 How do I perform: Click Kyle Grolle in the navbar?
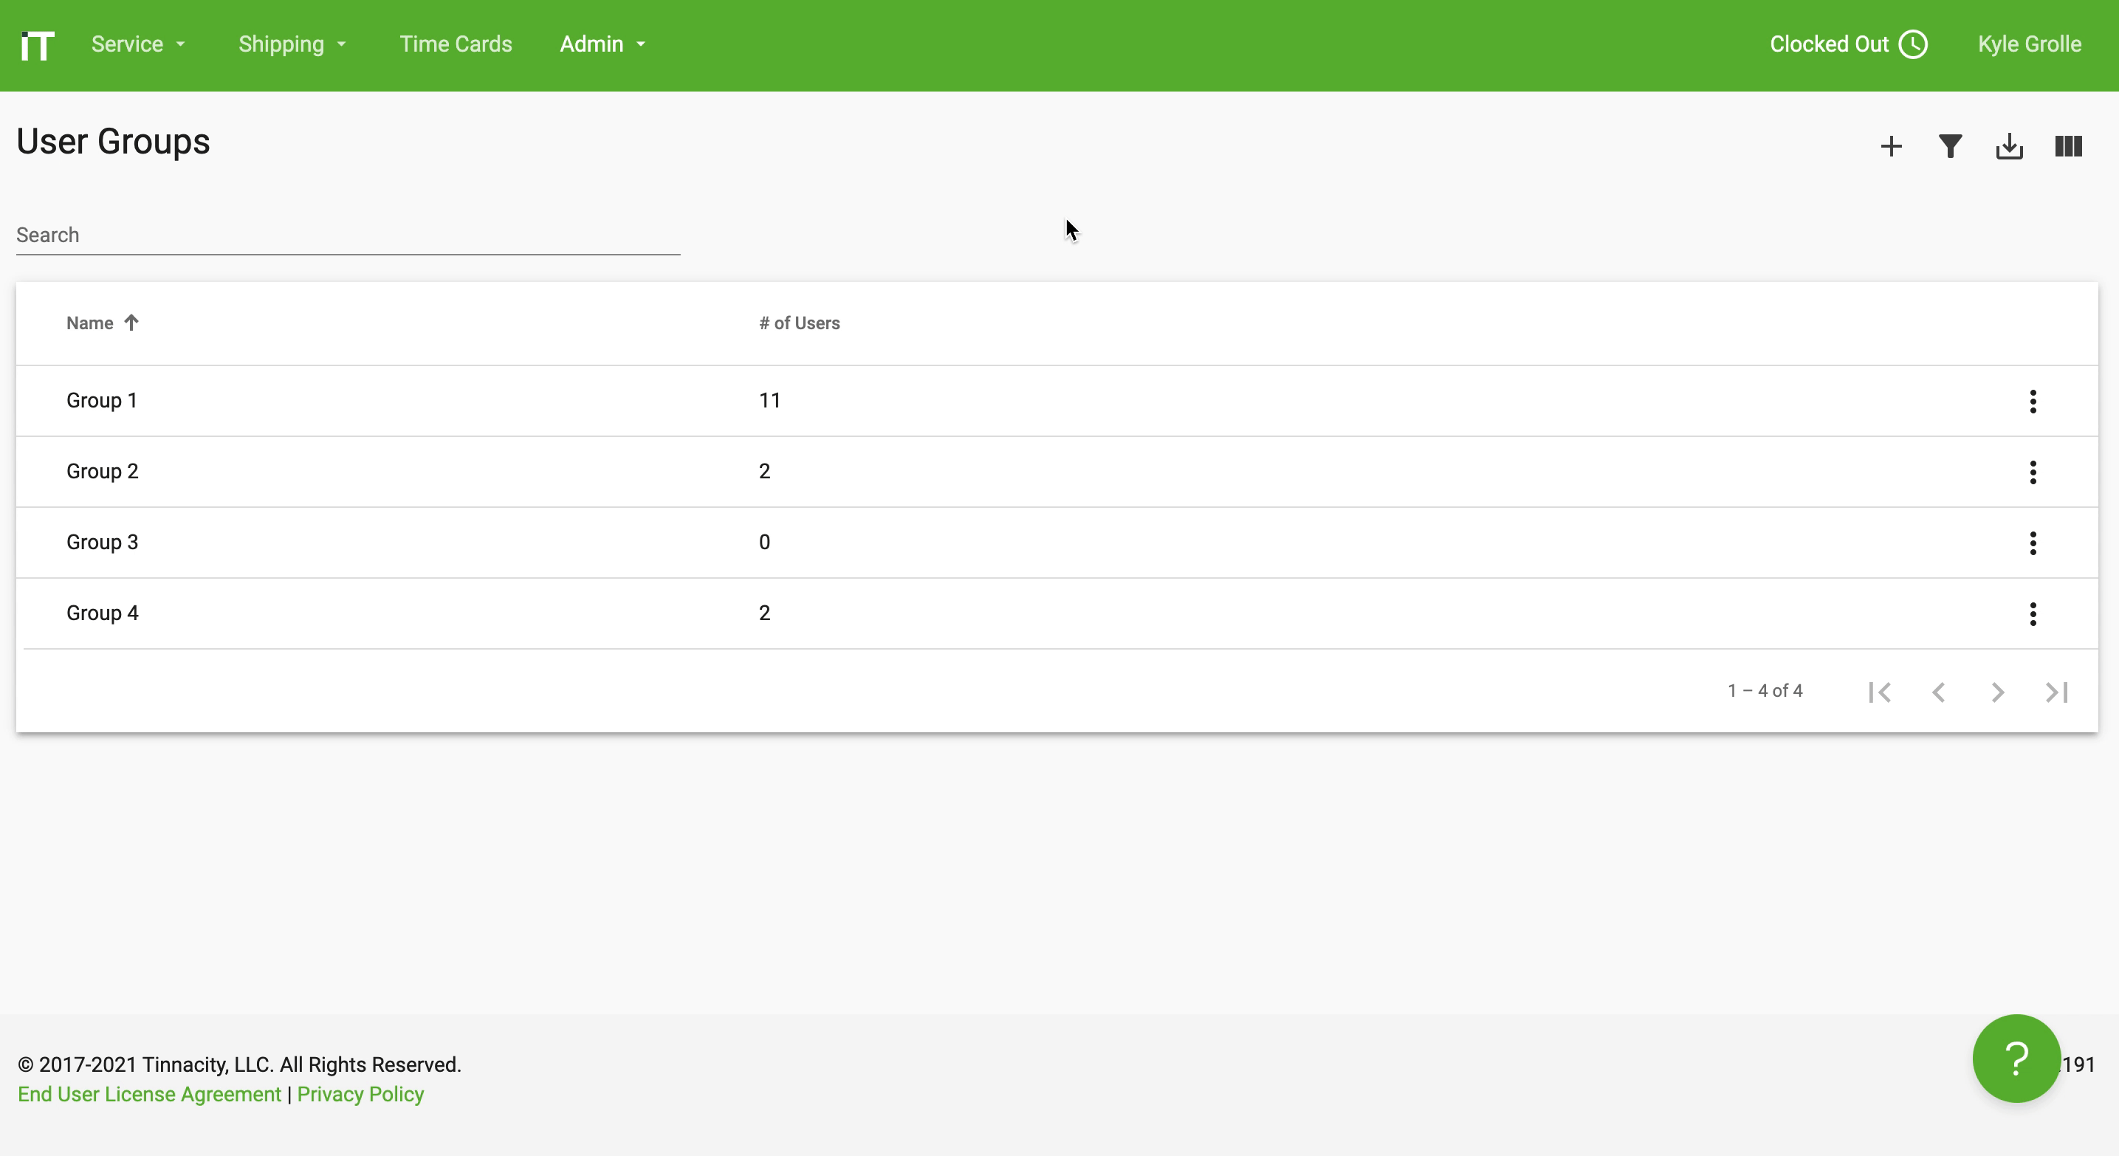[2030, 44]
